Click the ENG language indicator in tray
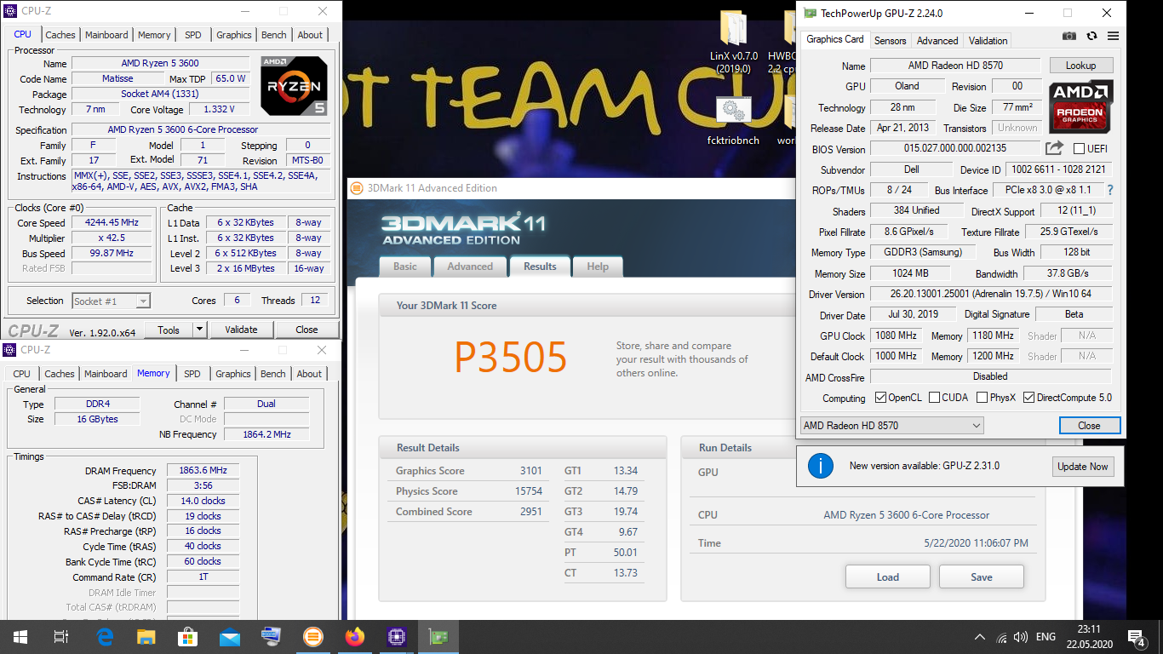The height and width of the screenshot is (654, 1163). pyautogui.click(x=1046, y=637)
